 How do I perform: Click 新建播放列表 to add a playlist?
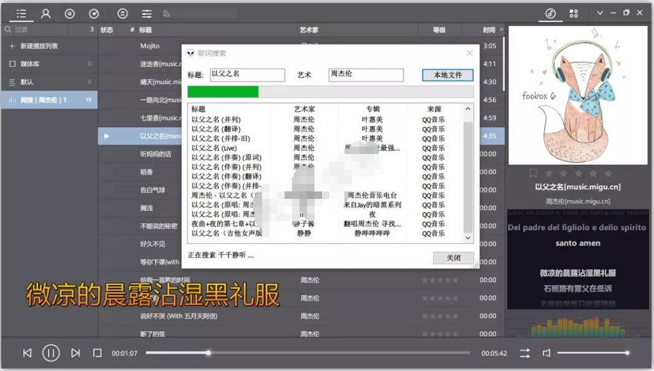click(x=39, y=46)
